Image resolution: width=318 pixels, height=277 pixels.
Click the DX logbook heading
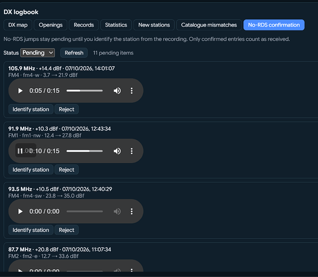pos(21,12)
